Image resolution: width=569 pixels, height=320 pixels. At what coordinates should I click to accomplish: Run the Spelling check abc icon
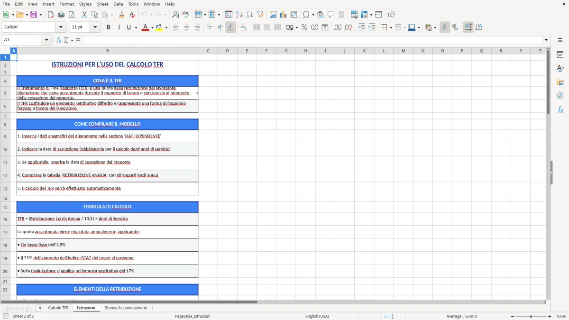[x=186, y=15]
